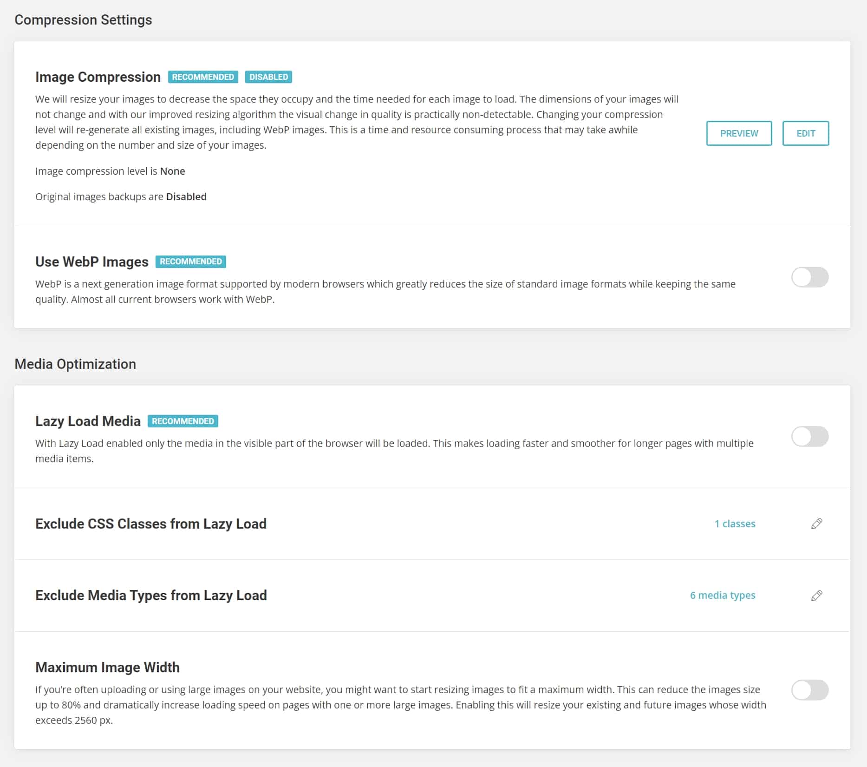
Task: Click the RECOMMENDED badge beside Use WebP Images
Action: coord(191,262)
